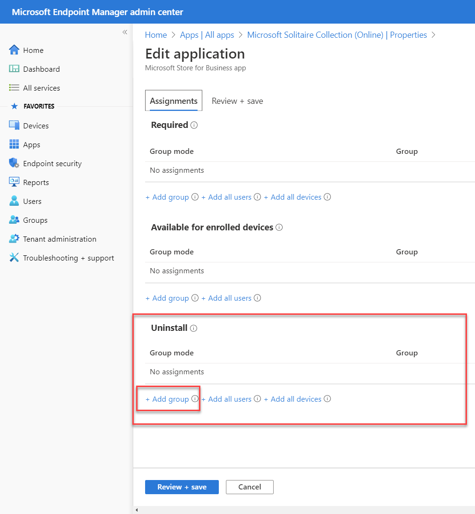
Task: Click the Cancel button
Action: (250, 487)
